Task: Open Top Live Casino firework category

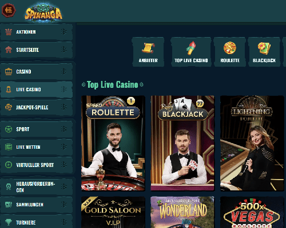Action: tap(191, 48)
